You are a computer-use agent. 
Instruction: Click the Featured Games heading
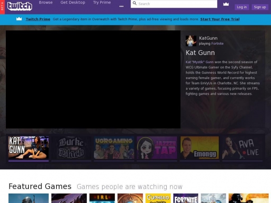point(40,186)
